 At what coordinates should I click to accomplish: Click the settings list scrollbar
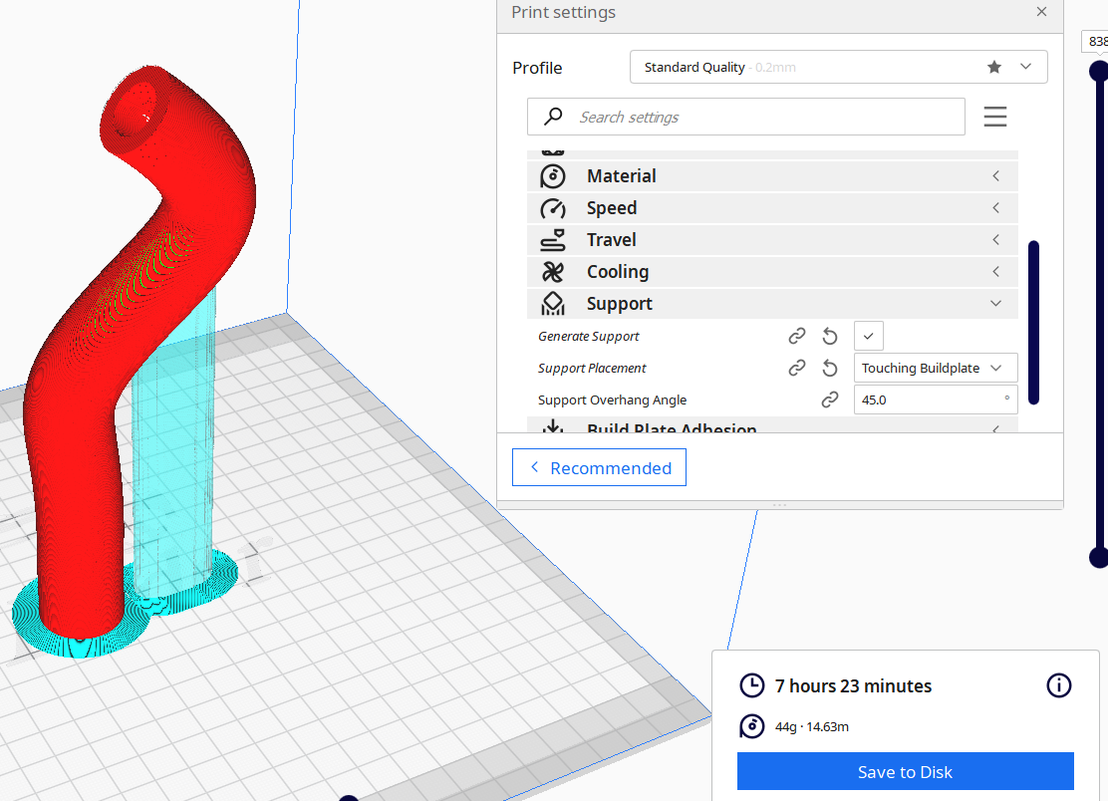tap(1034, 323)
